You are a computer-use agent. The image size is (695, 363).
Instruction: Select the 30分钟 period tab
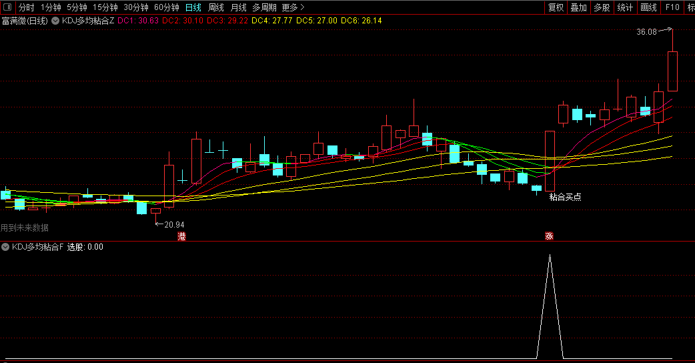coord(135,7)
